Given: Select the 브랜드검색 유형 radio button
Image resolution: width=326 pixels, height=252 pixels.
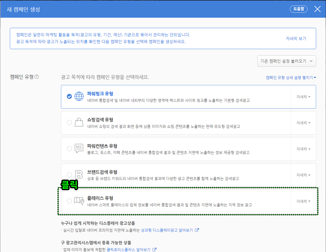Looking at the screenshot, I should point(69,175).
